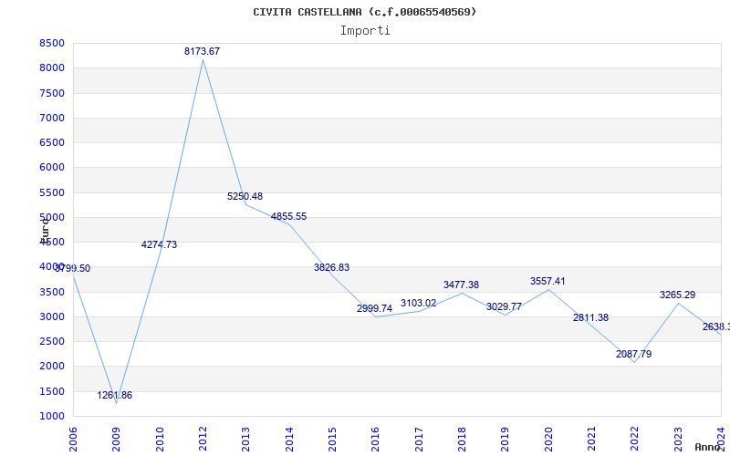
Task: Select the 2009 x-axis year label
Action: (x=117, y=440)
